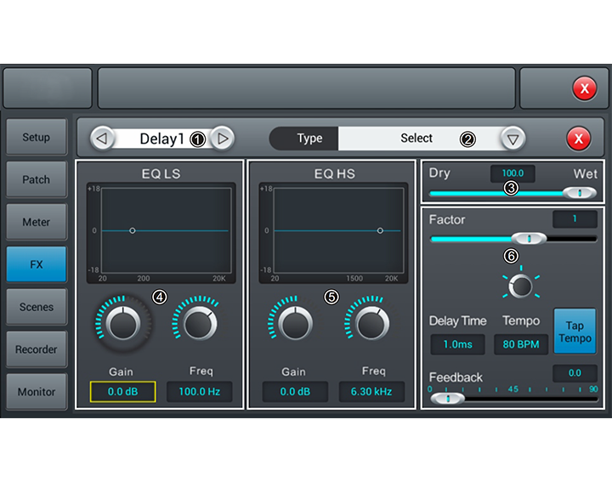Click the EQ LS Gain knob
The width and height of the screenshot is (612, 482).
click(124, 323)
